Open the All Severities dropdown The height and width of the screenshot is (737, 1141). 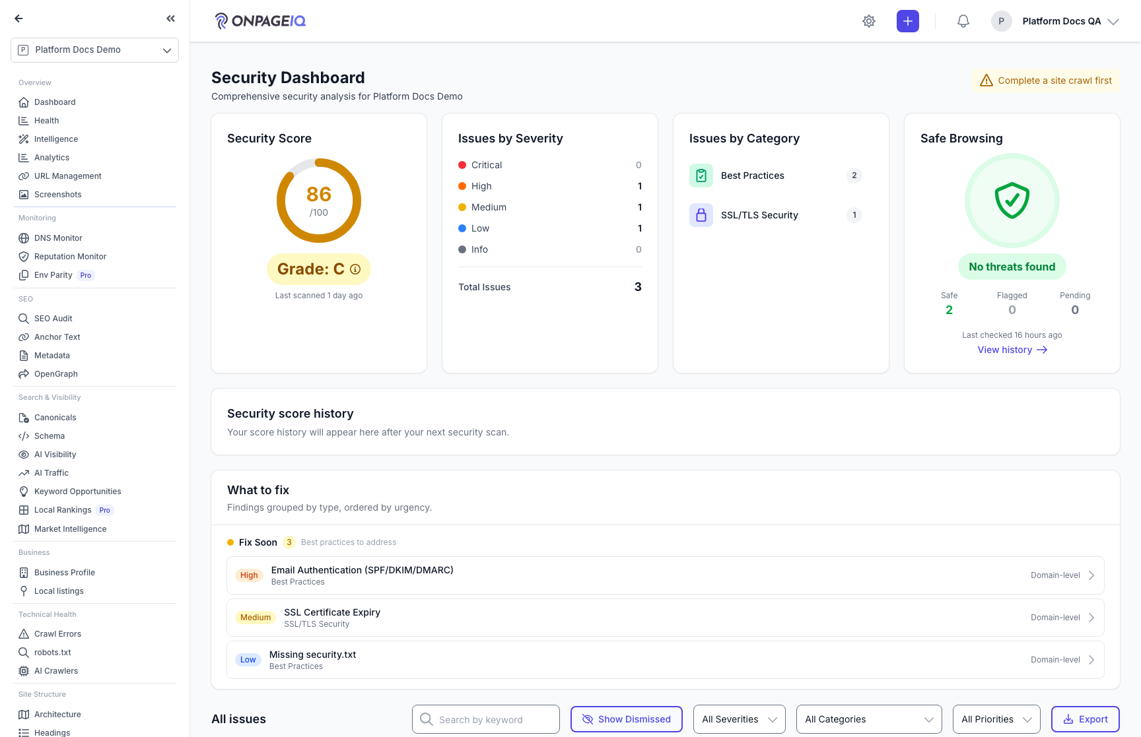[x=740, y=719]
